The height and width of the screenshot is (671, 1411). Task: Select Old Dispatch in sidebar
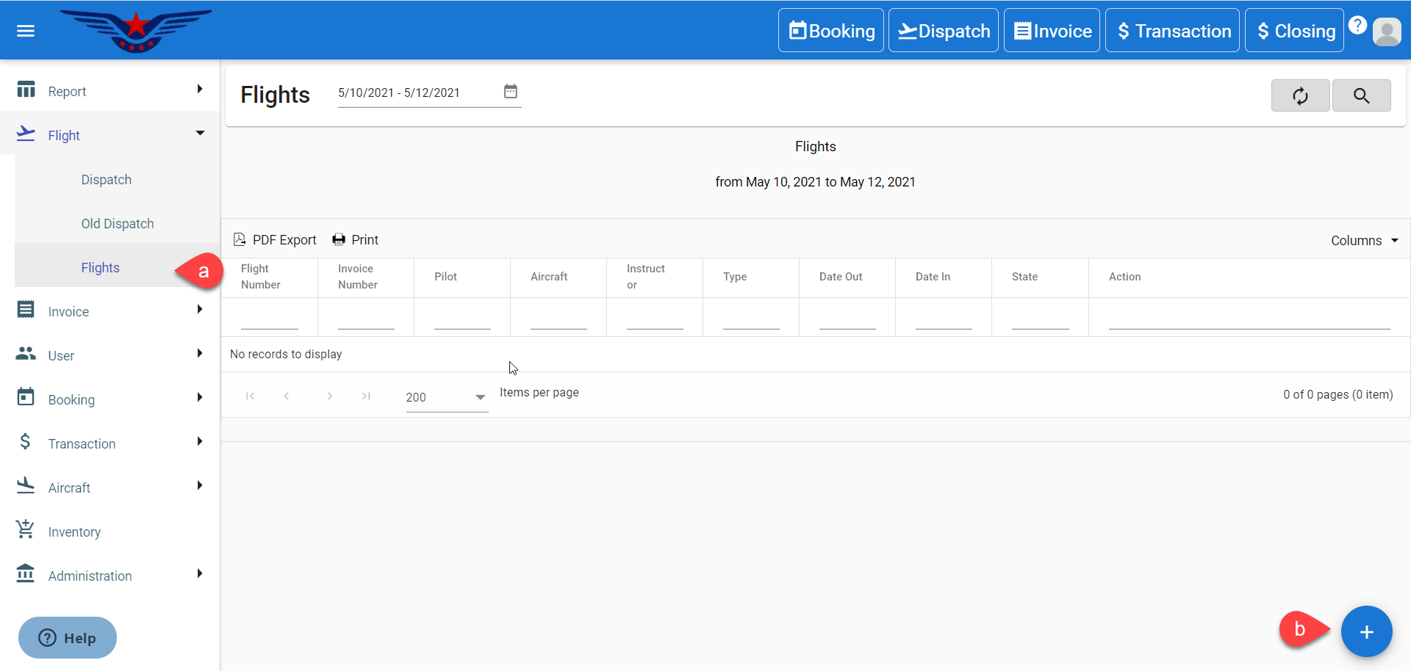118,224
